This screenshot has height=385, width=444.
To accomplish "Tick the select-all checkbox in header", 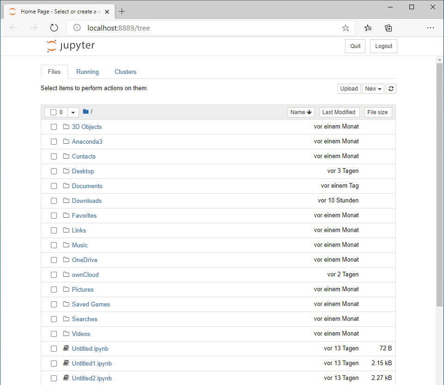I will [x=53, y=112].
